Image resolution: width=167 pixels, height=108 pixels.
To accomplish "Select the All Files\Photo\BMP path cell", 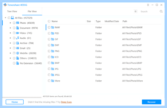I will pyautogui.click(x=132, y=63).
